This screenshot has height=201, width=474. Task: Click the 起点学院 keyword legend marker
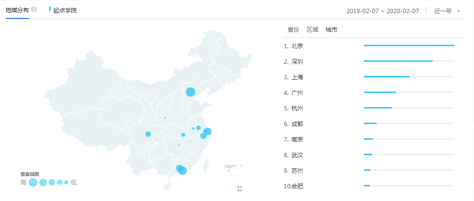[50, 9]
